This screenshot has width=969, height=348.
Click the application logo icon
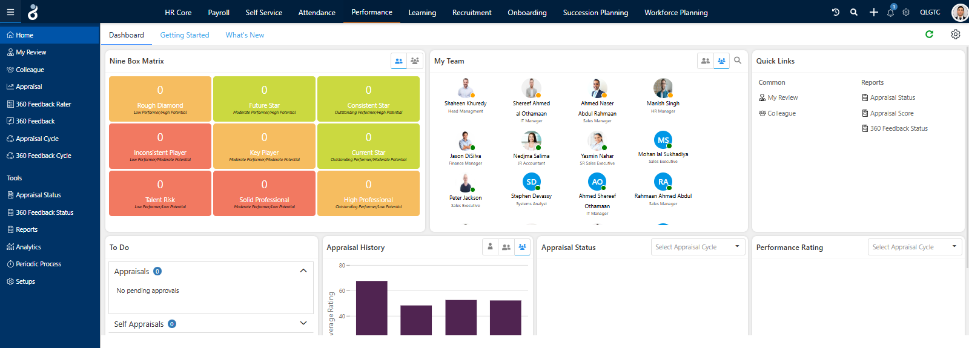(x=33, y=12)
